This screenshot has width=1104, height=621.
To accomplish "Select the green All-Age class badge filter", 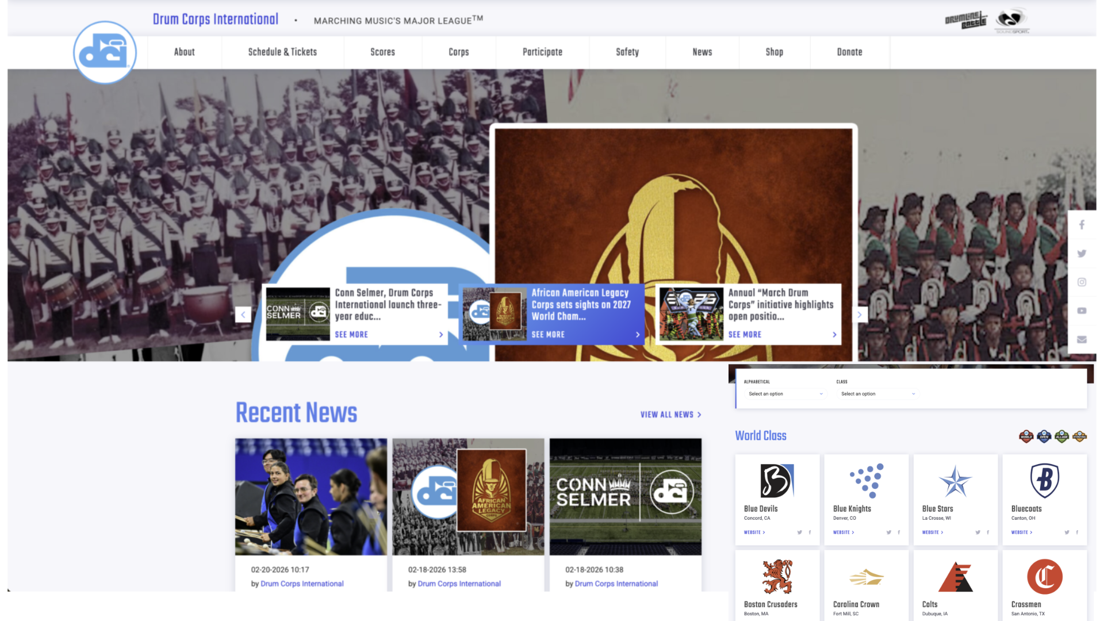I will point(1061,437).
